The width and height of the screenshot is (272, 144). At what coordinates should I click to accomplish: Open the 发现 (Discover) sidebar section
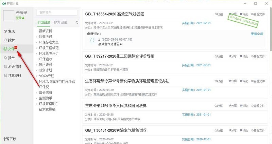9,31
